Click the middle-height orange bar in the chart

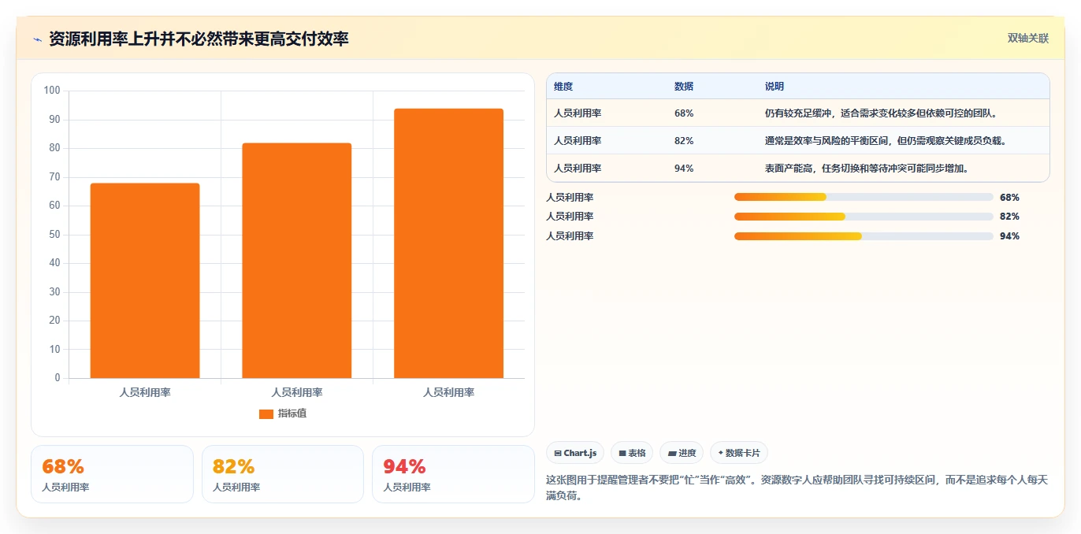click(297, 261)
